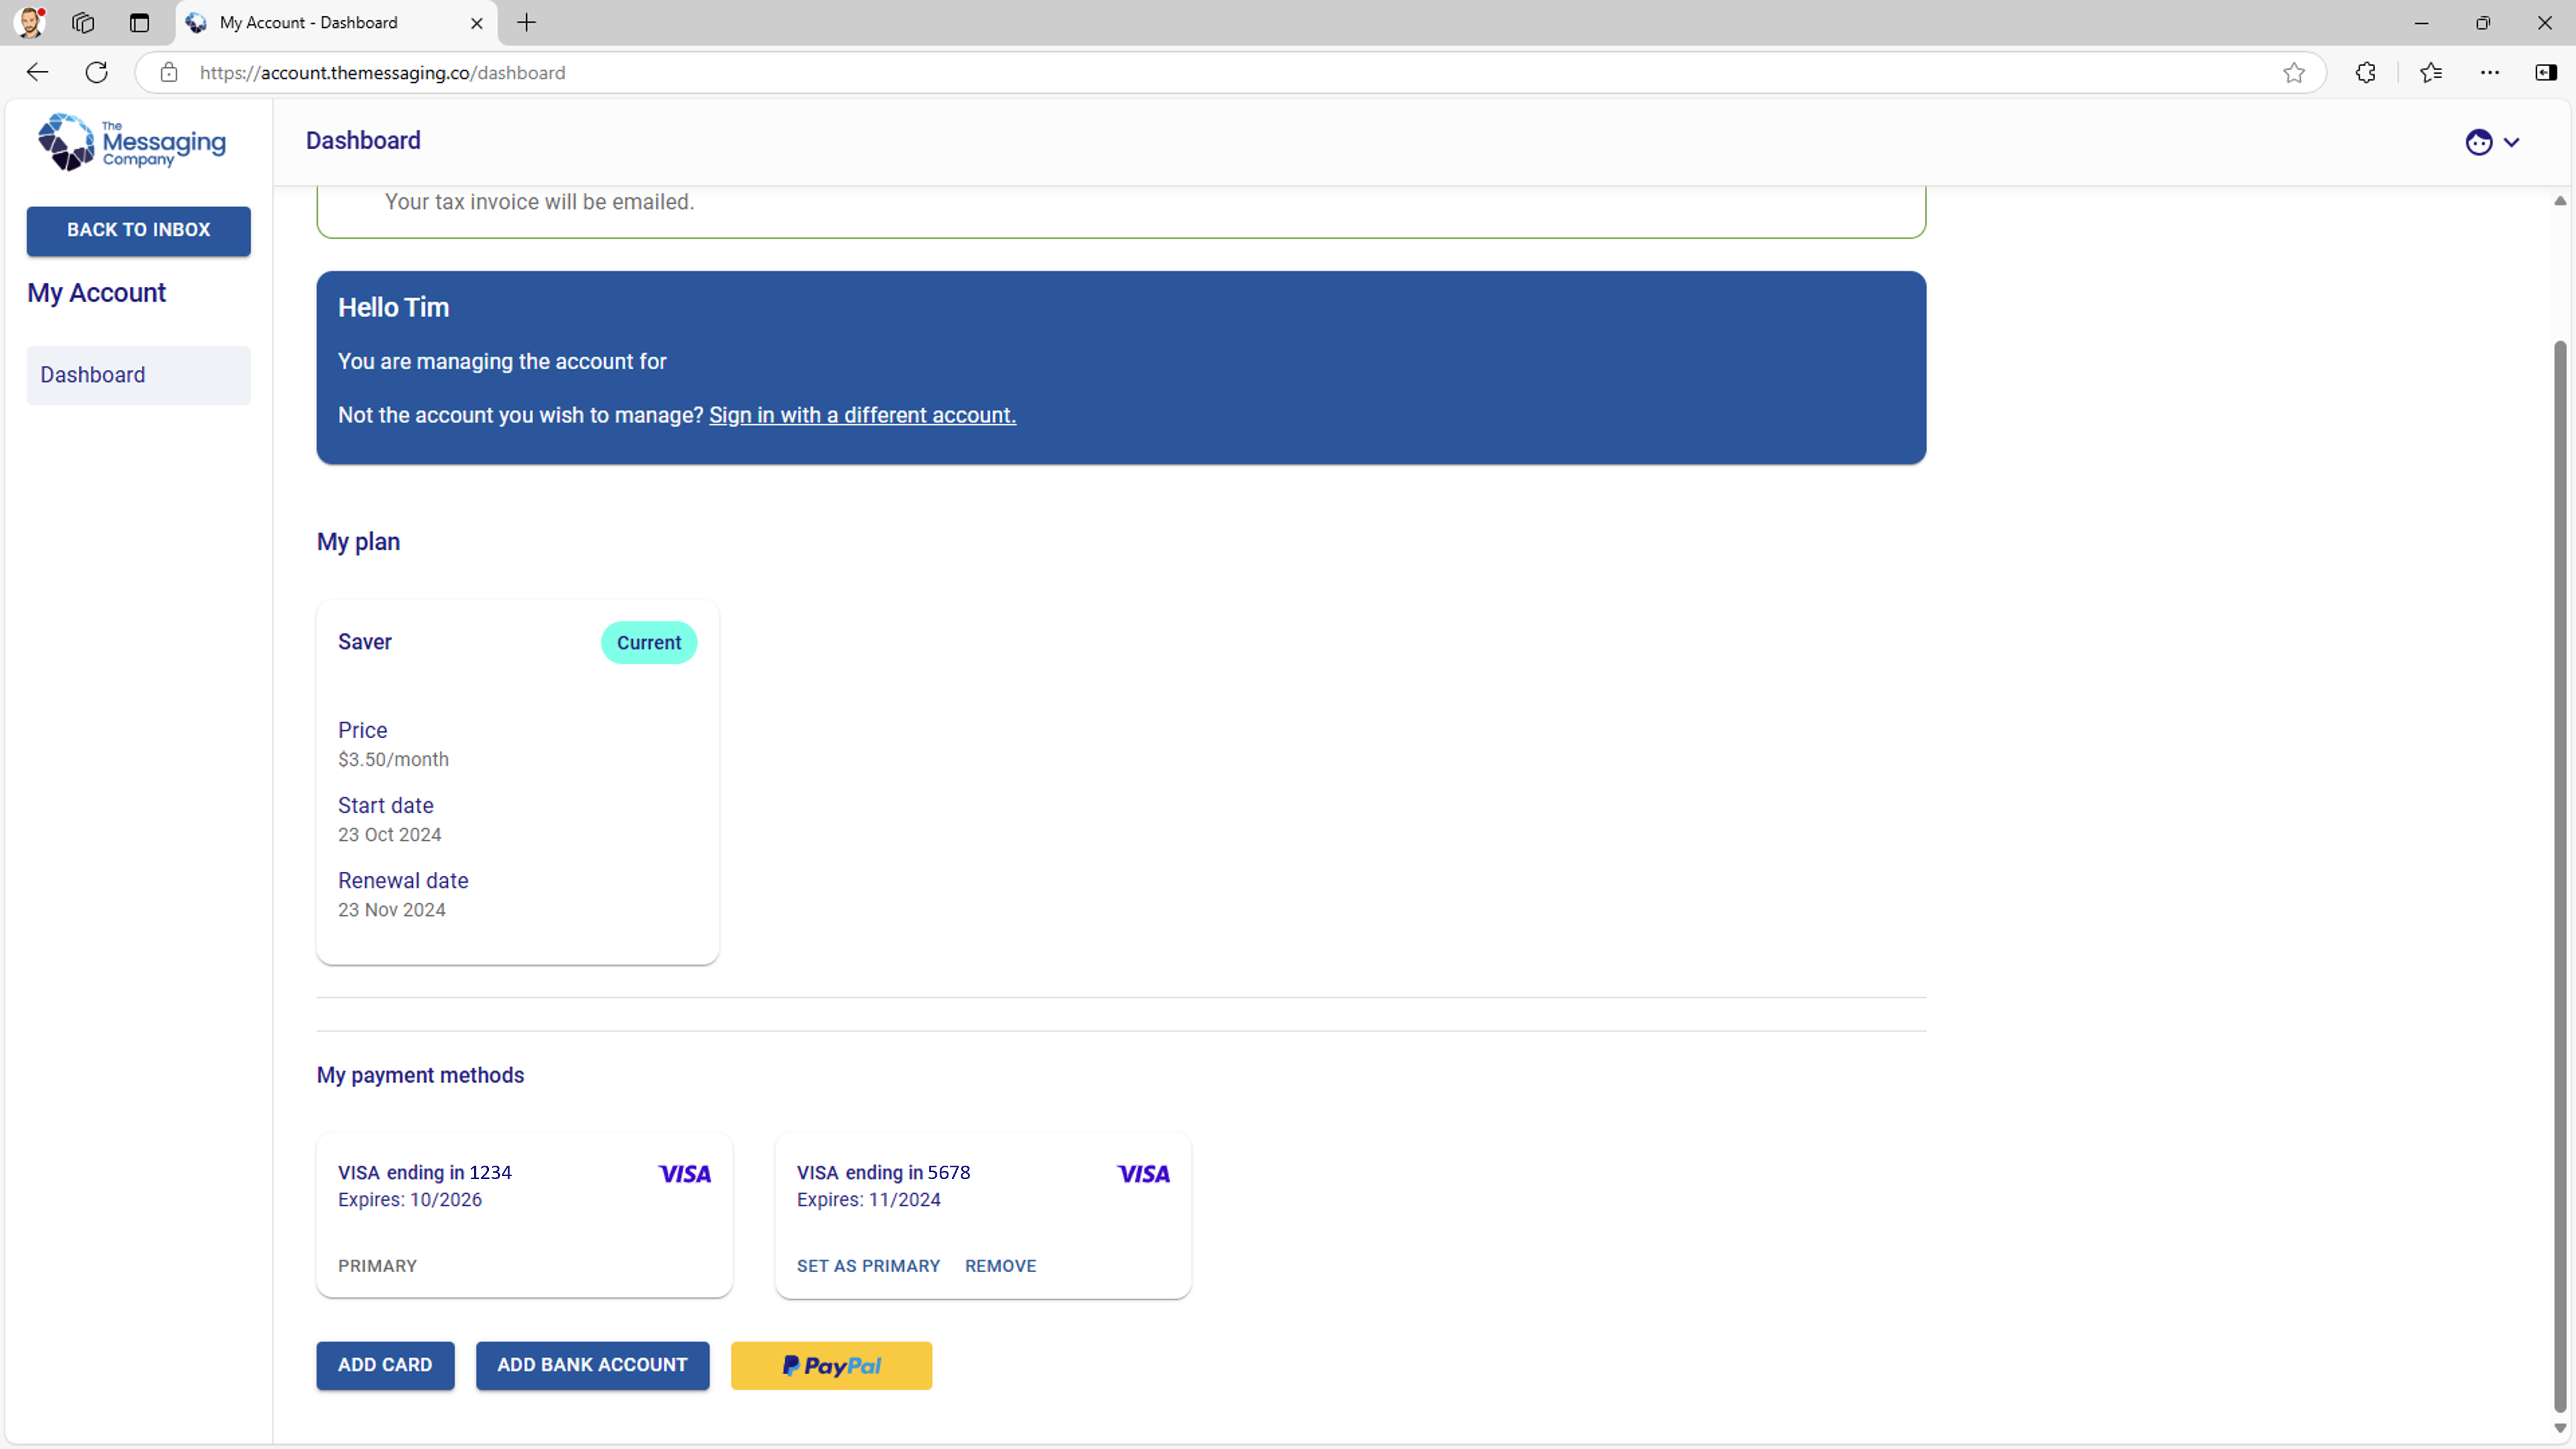
Task: Toggle the browser sidebar icon
Action: point(2546,72)
